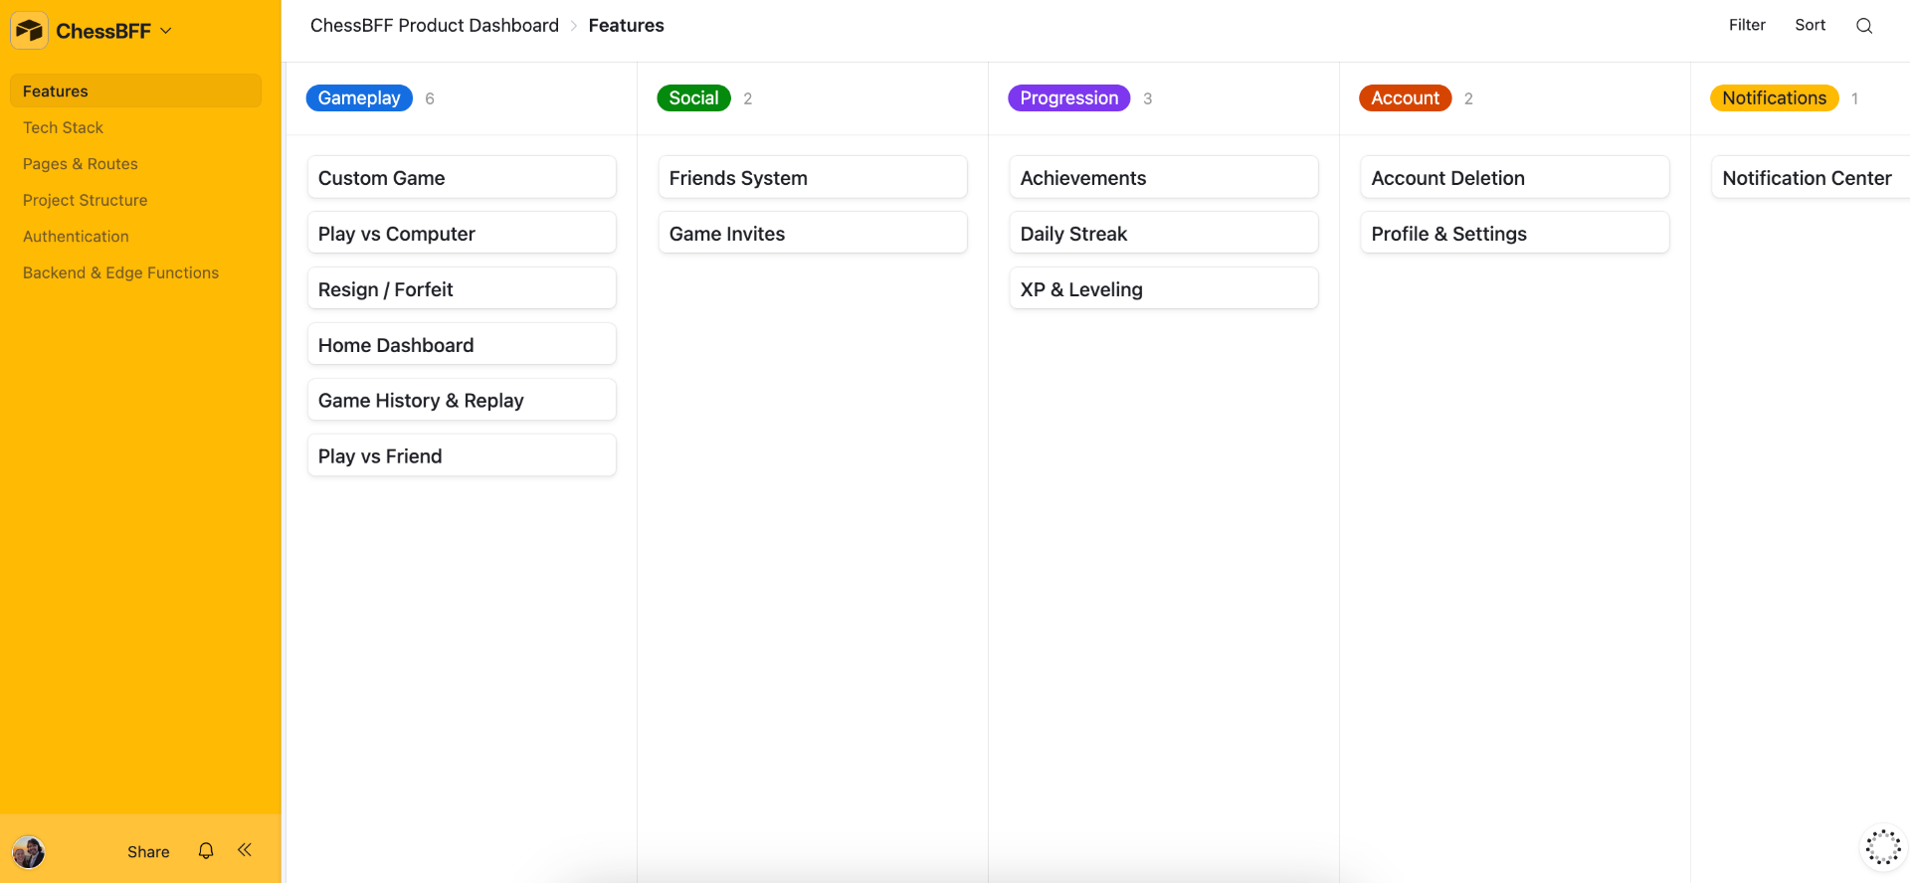The height and width of the screenshot is (883, 1910).
Task: Click the dotted circle assistant icon
Action: (1882, 848)
